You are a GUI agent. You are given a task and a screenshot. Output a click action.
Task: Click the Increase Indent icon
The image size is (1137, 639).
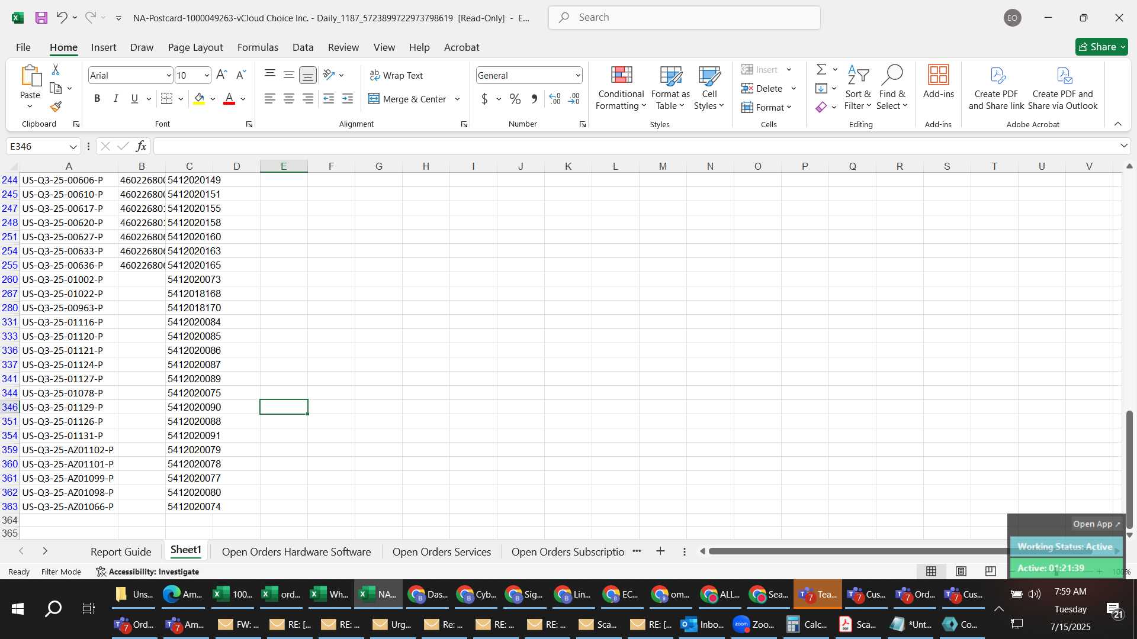tap(348, 99)
